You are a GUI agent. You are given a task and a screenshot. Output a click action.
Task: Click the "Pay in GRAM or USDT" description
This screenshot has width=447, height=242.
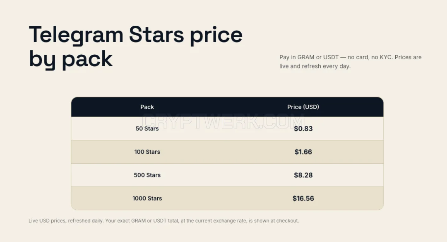[x=351, y=62]
